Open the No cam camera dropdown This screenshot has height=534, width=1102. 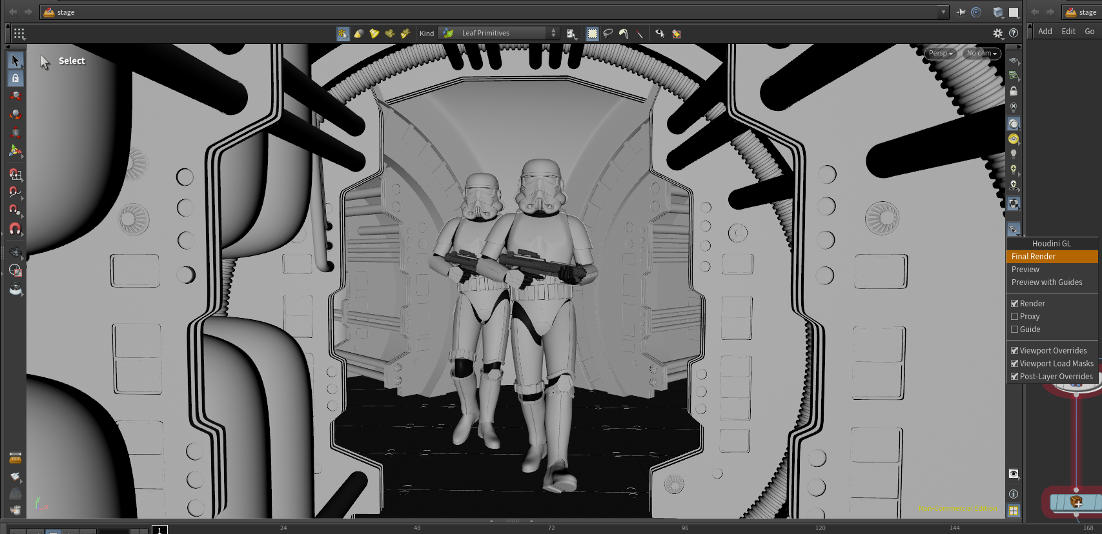tap(981, 54)
